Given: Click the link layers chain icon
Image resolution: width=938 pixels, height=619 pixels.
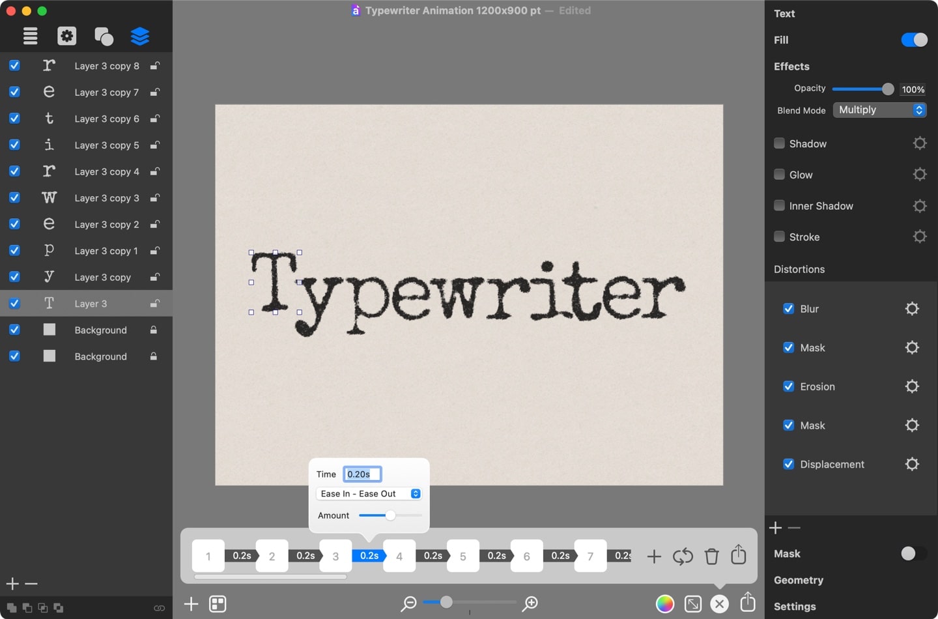Looking at the screenshot, I should (159, 608).
